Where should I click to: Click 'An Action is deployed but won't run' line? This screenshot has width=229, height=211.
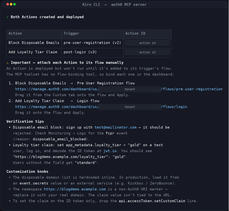[89, 68]
